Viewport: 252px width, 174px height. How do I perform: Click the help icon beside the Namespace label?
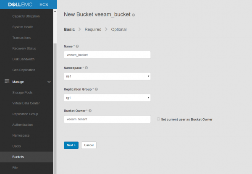point(87,68)
